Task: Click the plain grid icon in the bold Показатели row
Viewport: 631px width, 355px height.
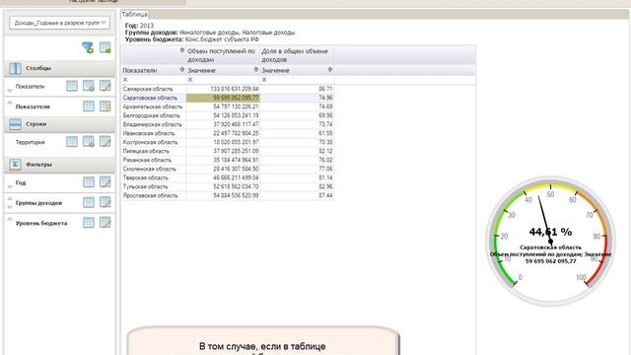Action: point(89,106)
